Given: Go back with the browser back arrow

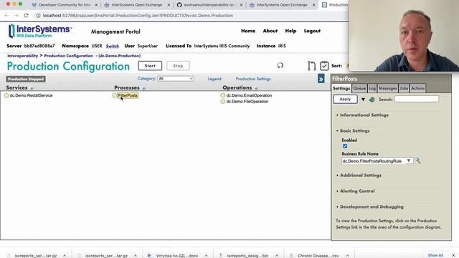Looking at the screenshot, I should 6,16.
